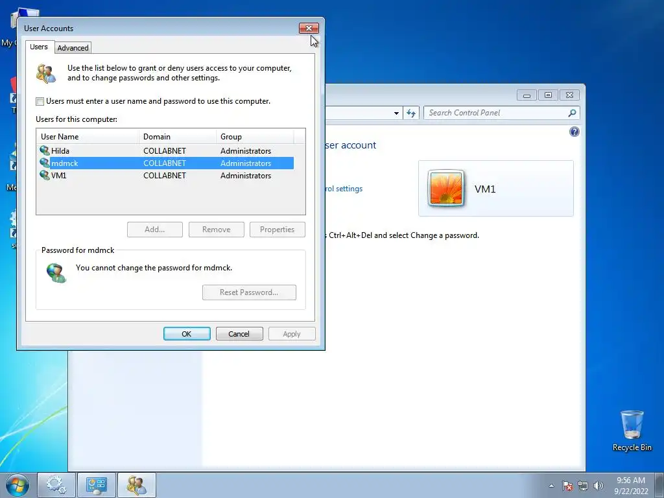Image resolution: width=664 pixels, height=498 pixels.
Task: Confirm the dialog with OK
Action: tap(187, 334)
